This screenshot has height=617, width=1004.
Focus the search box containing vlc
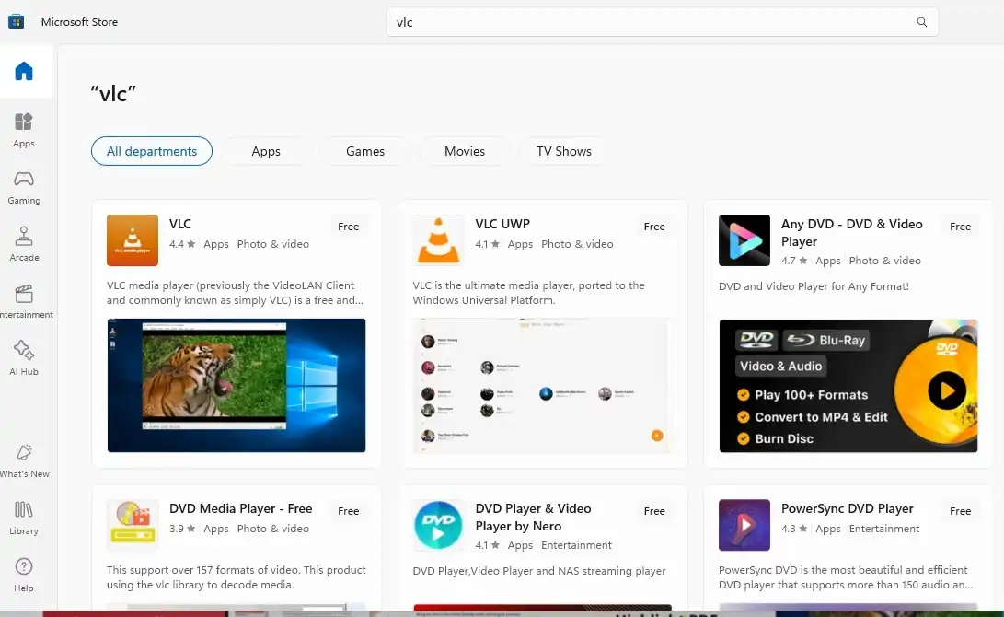coord(662,22)
